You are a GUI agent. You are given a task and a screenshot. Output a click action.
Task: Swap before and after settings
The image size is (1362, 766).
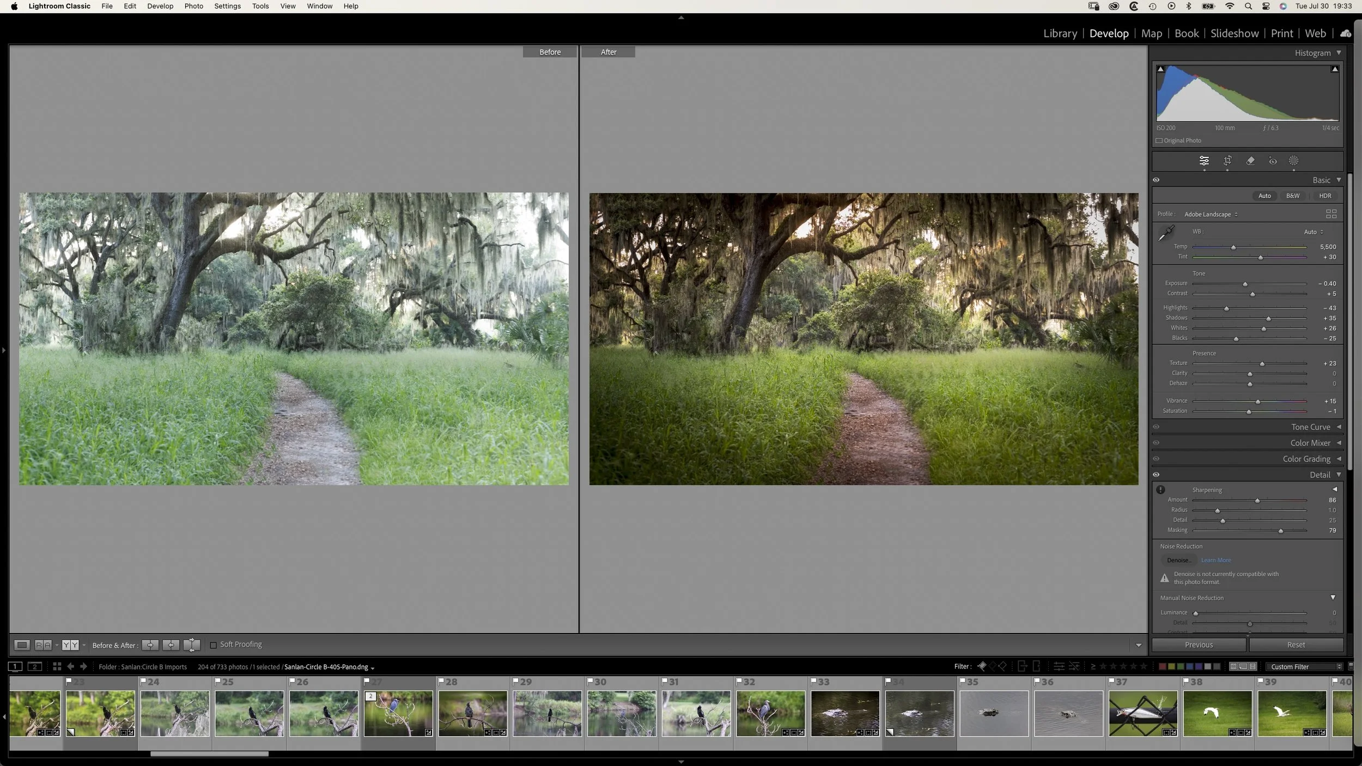tap(191, 645)
